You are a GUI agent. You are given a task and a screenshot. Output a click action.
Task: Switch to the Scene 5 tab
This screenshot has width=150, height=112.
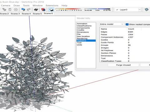click(37, 14)
